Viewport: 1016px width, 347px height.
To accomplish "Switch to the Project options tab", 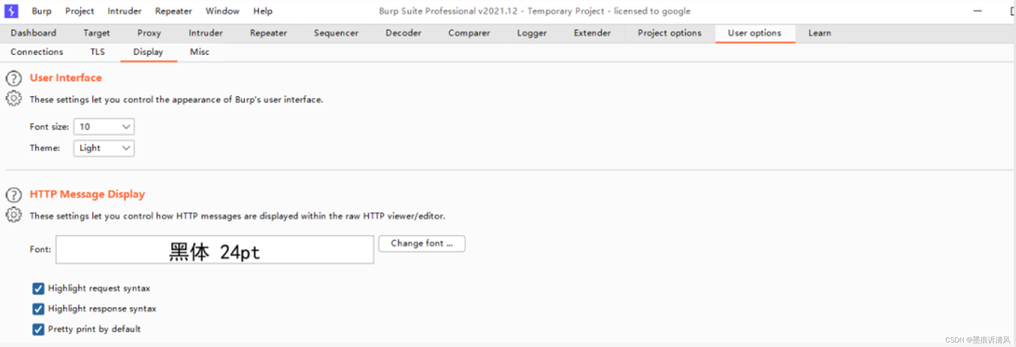I will [669, 33].
